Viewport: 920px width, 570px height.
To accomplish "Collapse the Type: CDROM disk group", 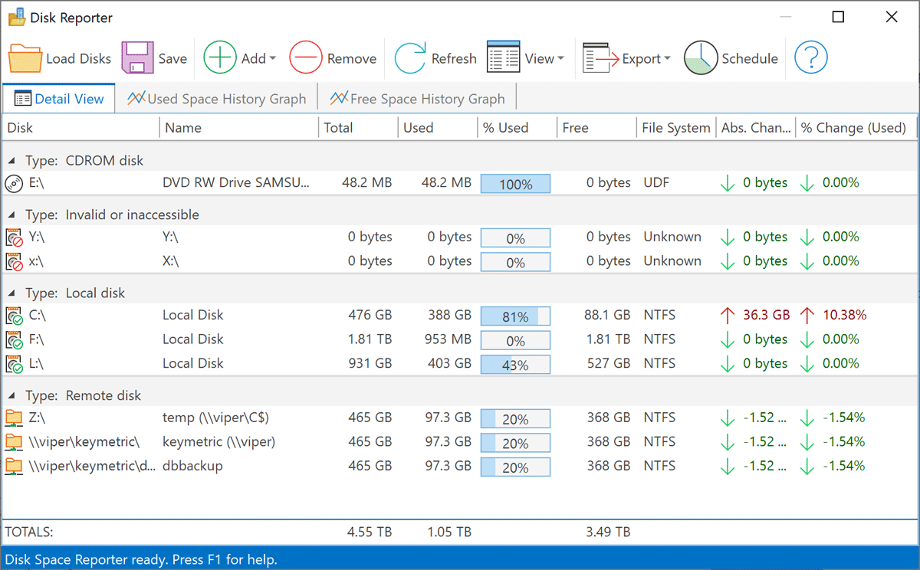I will coord(13,162).
